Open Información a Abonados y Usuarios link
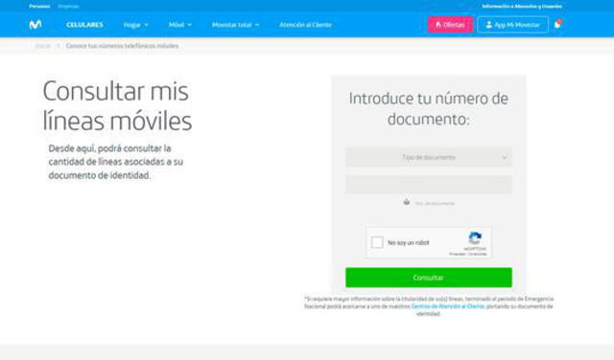 [522, 7]
